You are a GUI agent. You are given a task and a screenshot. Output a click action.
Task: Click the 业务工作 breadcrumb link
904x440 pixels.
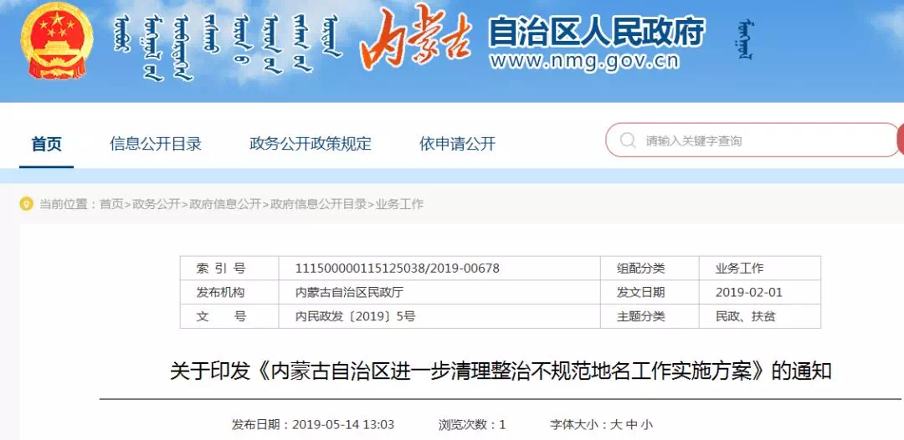point(399,204)
